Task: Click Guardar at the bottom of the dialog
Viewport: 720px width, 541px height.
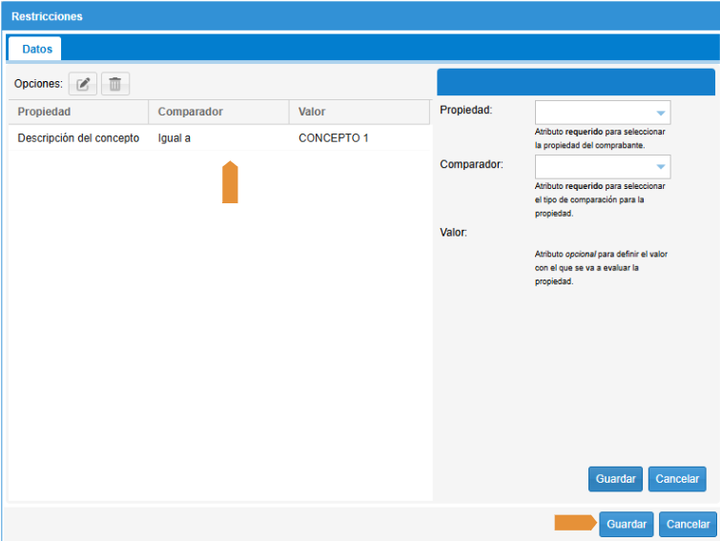Action: point(627,524)
